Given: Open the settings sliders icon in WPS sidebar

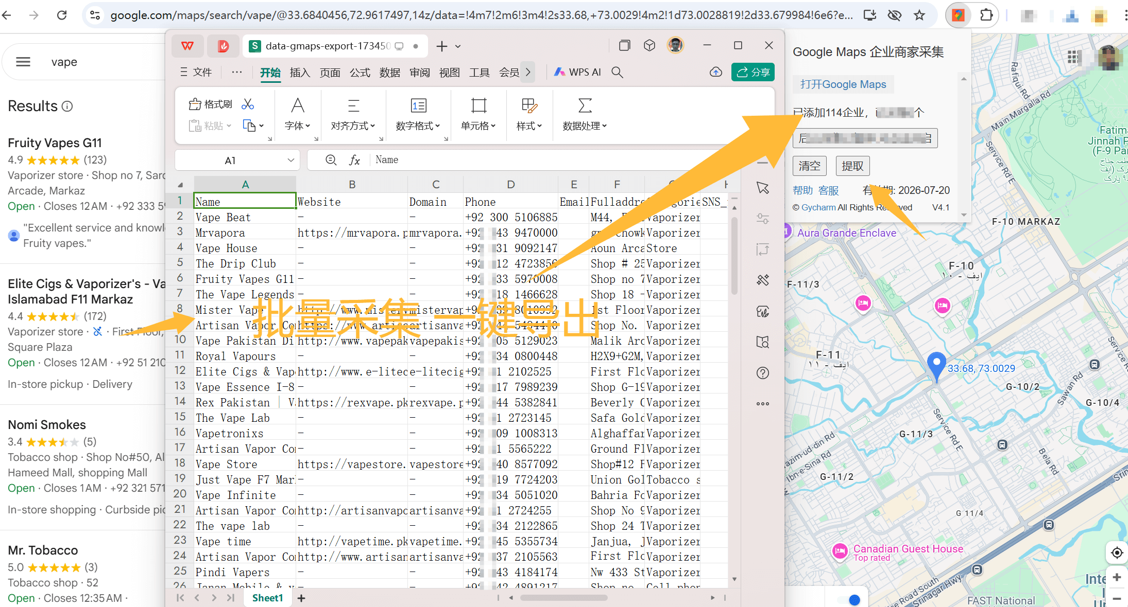Looking at the screenshot, I should (x=763, y=219).
